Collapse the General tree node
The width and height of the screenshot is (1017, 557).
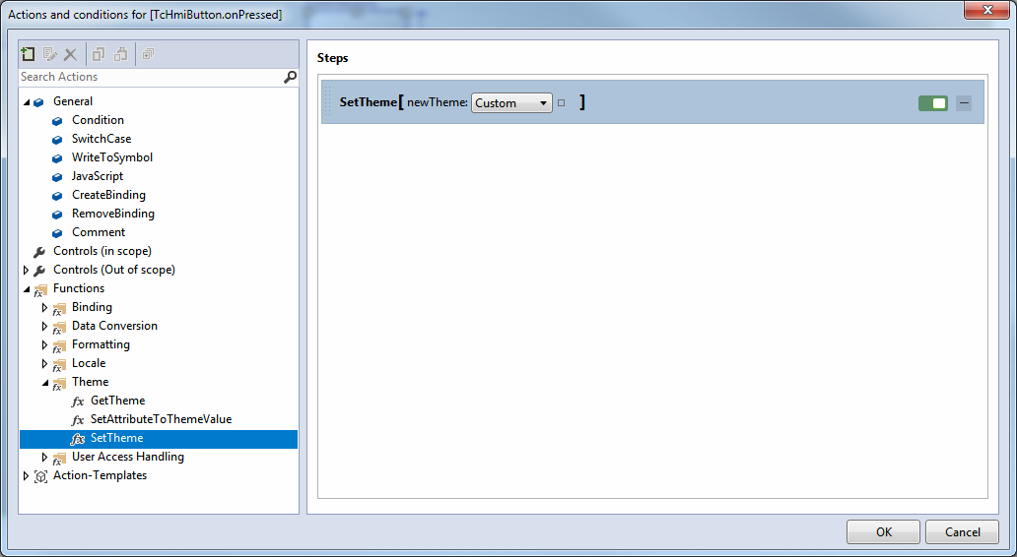[x=27, y=101]
